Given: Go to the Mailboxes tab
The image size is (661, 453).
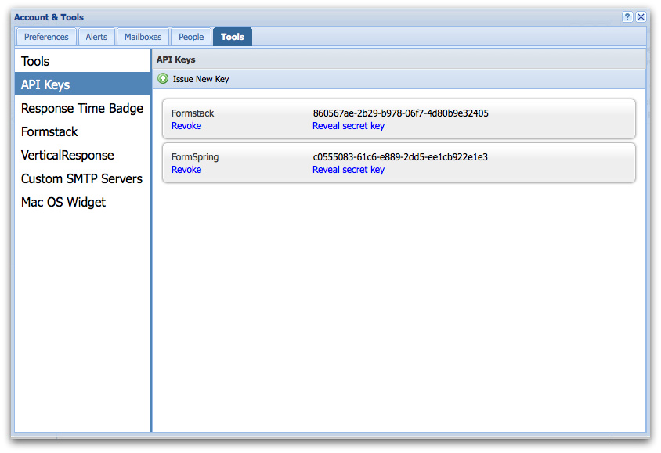Looking at the screenshot, I should pyautogui.click(x=143, y=37).
